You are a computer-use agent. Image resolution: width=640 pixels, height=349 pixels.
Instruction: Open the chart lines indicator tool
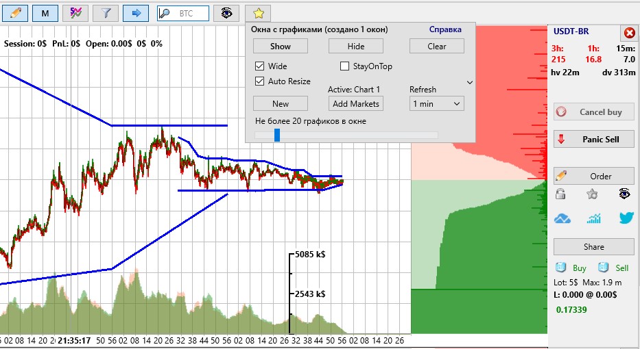[75, 12]
